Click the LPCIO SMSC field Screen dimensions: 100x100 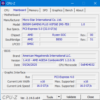click(x=30, y=44)
